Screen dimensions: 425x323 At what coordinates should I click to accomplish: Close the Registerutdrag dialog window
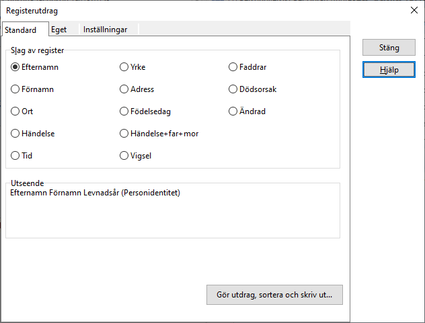pyautogui.click(x=414, y=10)
